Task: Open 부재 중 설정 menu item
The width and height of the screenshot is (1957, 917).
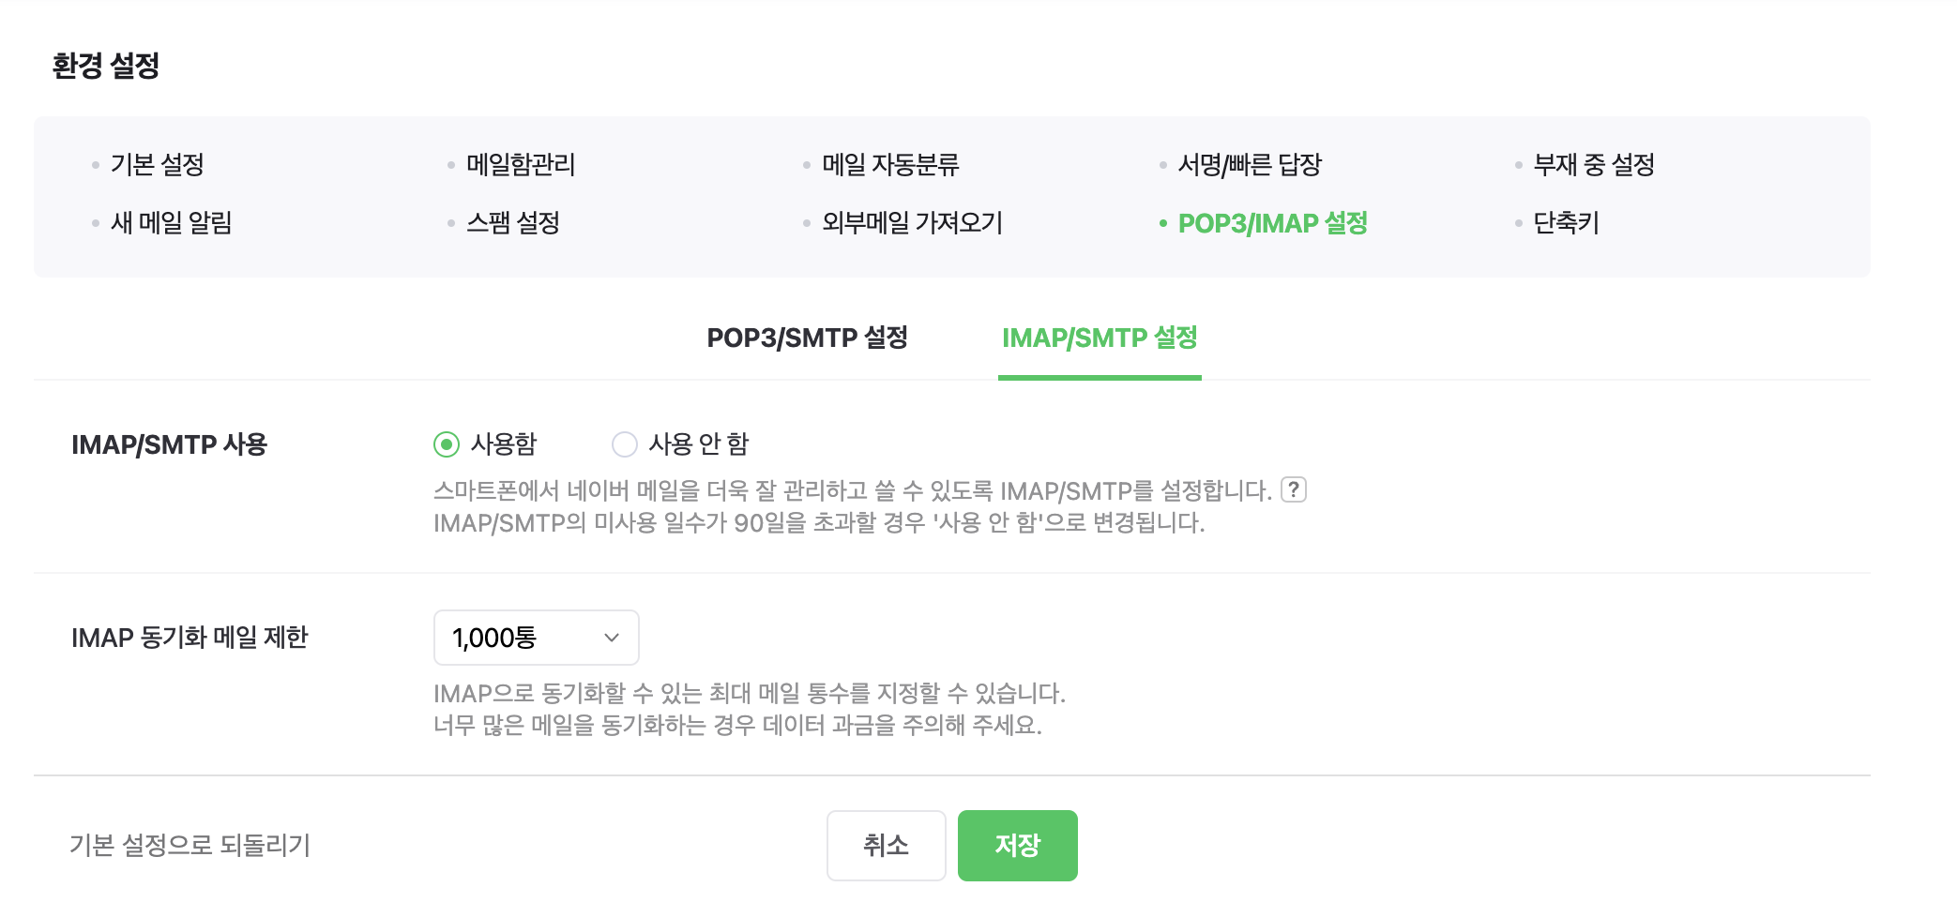Action: [1593, 165]
